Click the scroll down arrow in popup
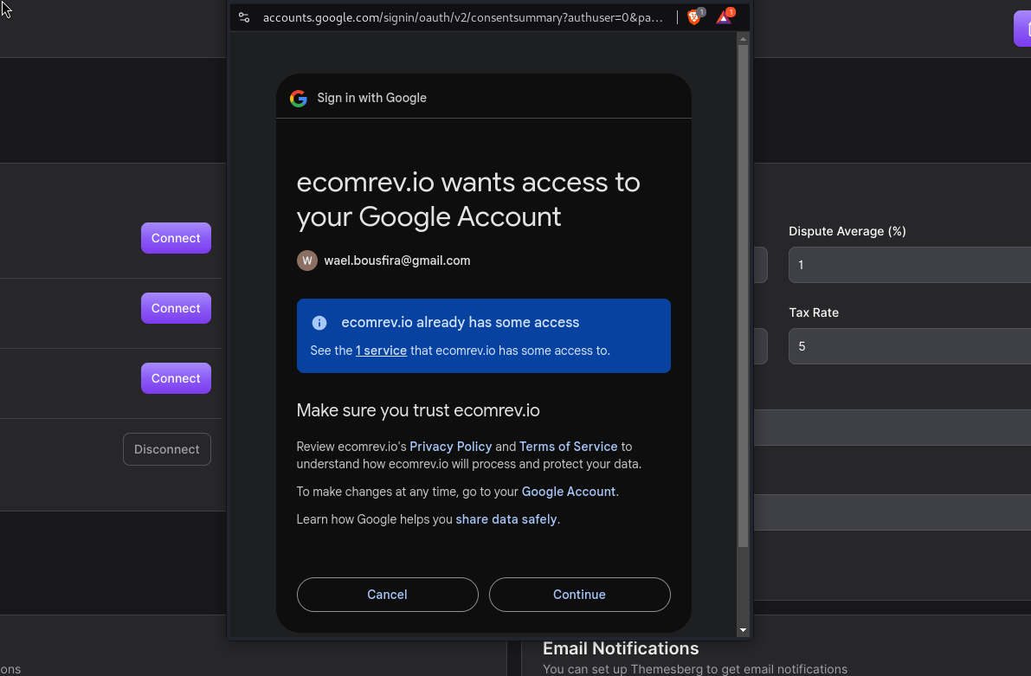The height and width of the screenshot is (676, 1031). click(x=743, y=630)
